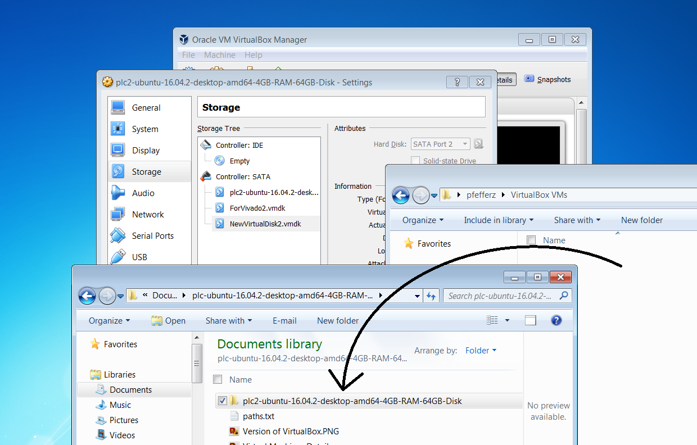This screenshot has width=697, height=445.
Task: Open Organize menu in Documents window
Action: (x=109, y=321)
